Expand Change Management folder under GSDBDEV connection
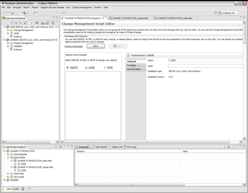 pos(8,43)
